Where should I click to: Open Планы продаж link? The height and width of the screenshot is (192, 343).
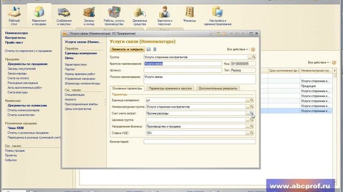click(x=15, y=150)
